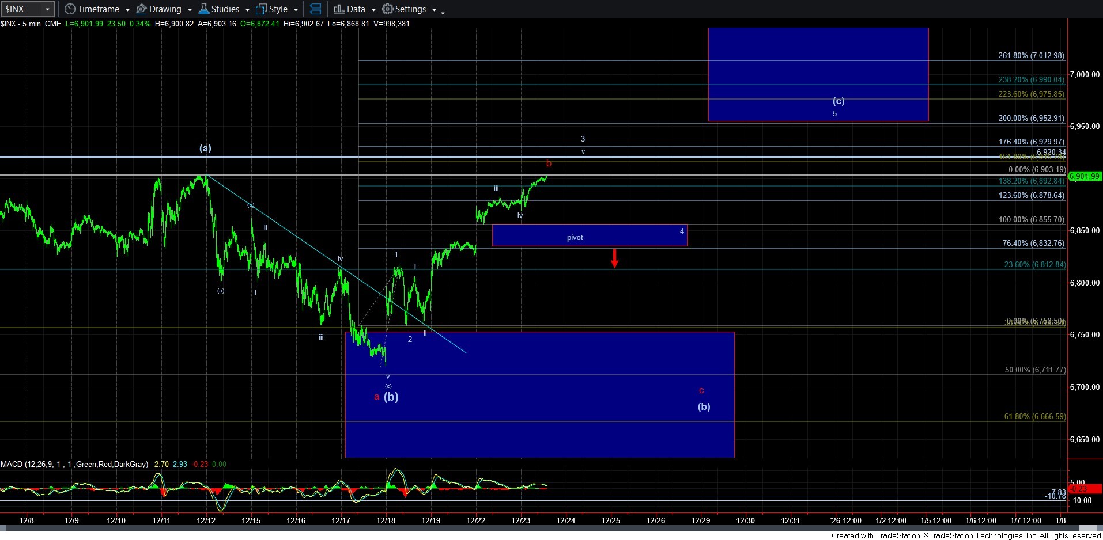Click the Style overlapping squares icon

(x=262, y=9)
